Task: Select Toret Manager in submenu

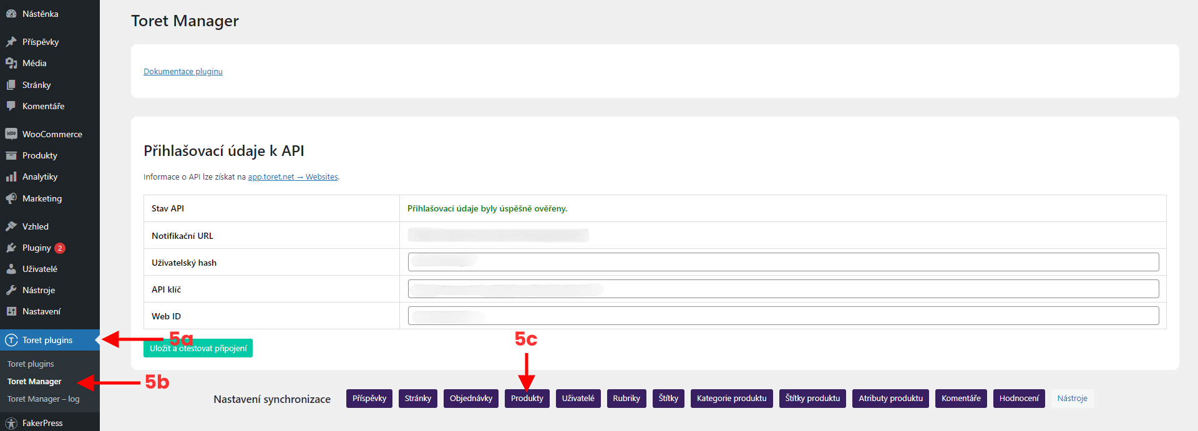Action: [34, 381]
